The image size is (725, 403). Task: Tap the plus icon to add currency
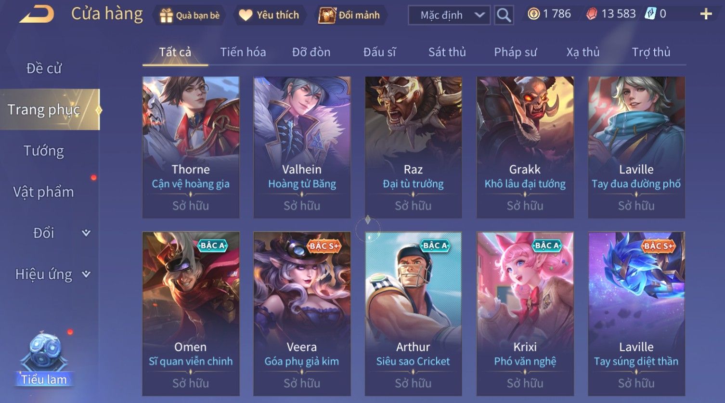click(x=706, y=14)
